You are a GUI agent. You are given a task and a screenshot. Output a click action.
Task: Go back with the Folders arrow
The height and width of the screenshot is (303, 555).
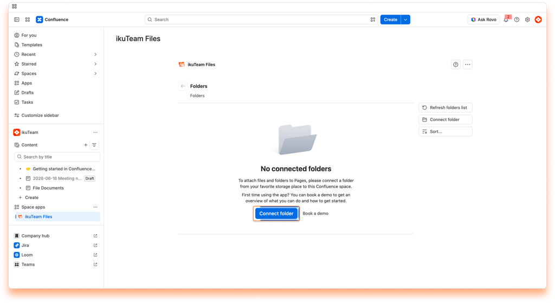pyautogui.click(x=183, y=86)
